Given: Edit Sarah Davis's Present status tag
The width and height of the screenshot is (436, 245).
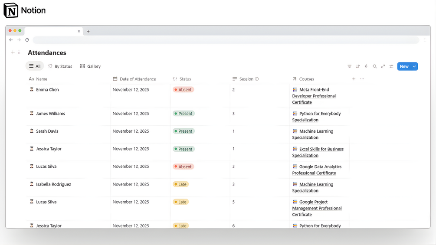Looking at the screenshot, I should click(x=184, y=131).
